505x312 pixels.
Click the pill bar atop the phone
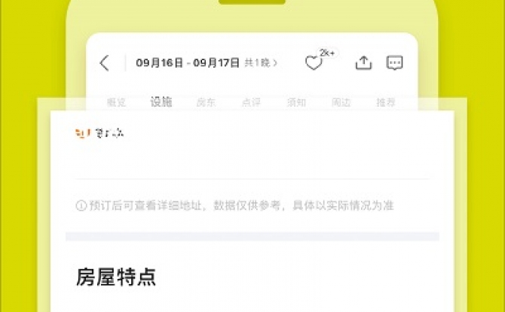pyautogui.click(x=252, y=2)
